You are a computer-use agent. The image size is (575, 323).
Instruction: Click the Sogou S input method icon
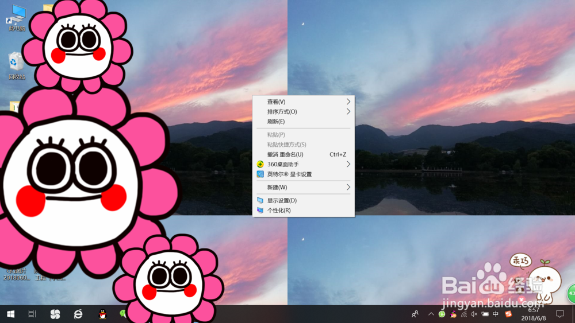pyautogui.click(x=508, y=314)
